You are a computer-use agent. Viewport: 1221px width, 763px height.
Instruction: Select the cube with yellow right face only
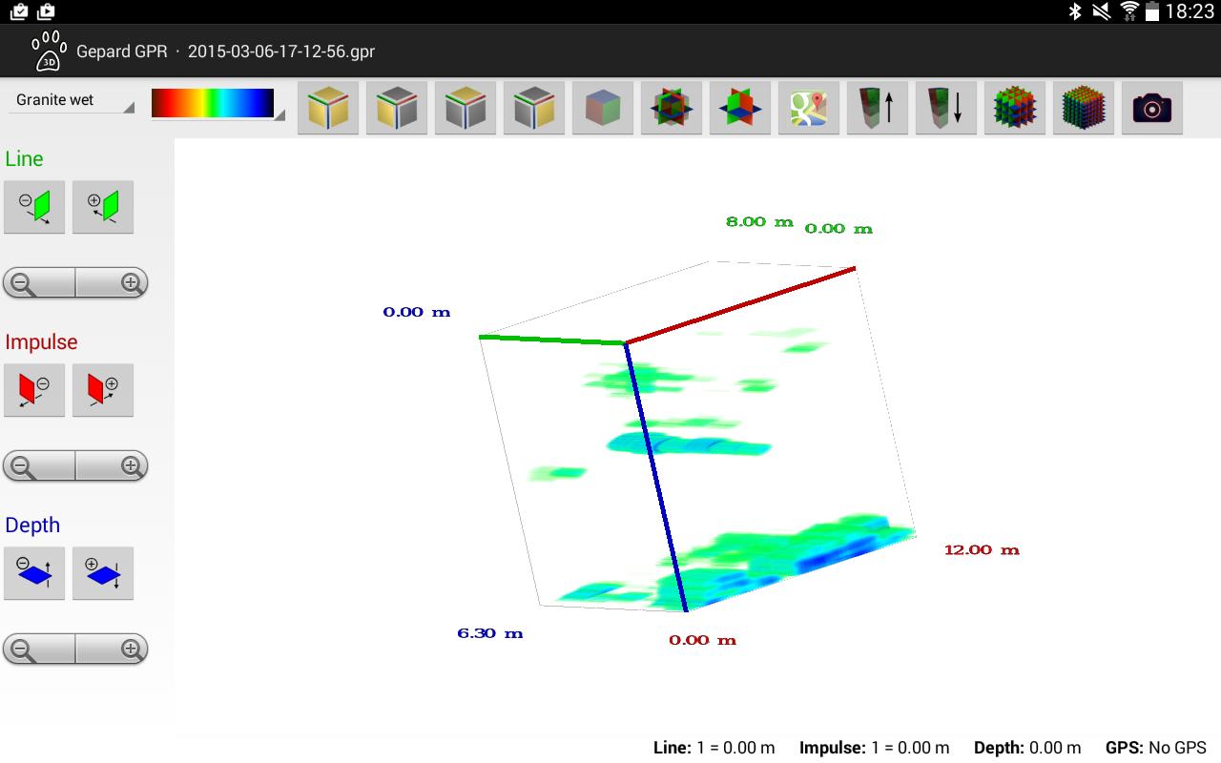click(534, 107)
